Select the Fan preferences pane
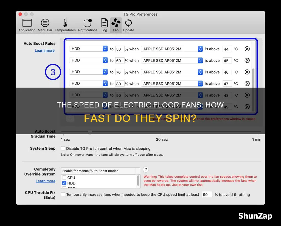 tap(116, 25)
